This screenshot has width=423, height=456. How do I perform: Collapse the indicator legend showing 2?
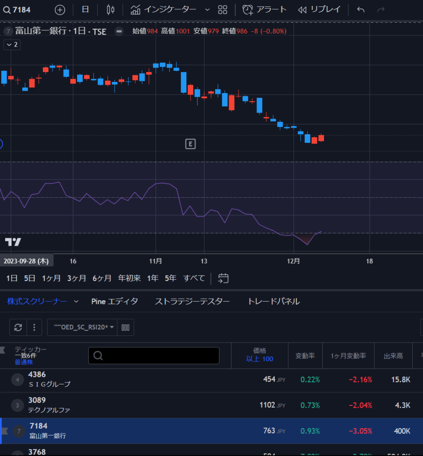12,45
